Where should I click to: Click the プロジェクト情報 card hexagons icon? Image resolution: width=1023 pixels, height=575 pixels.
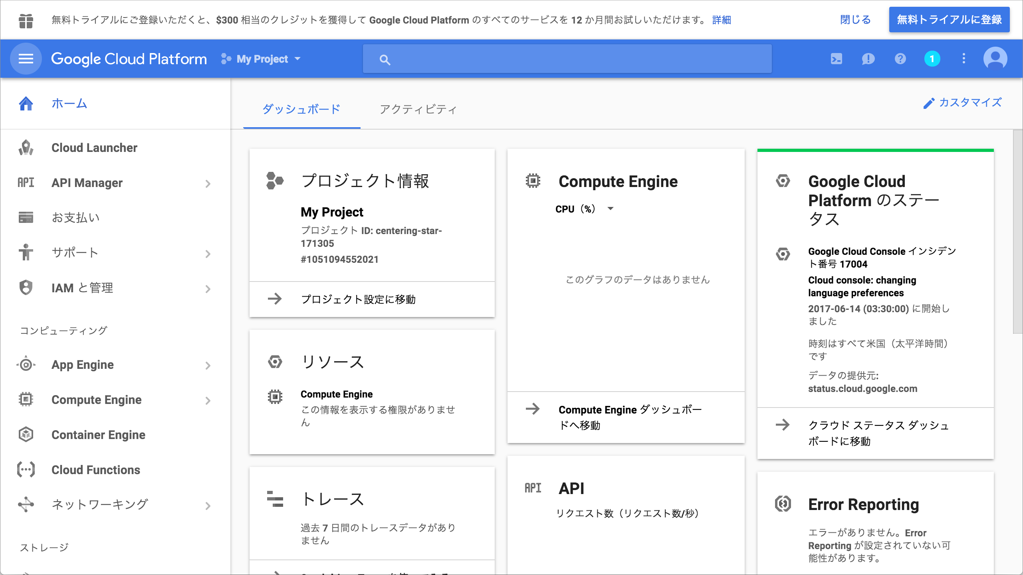point(275,181)
